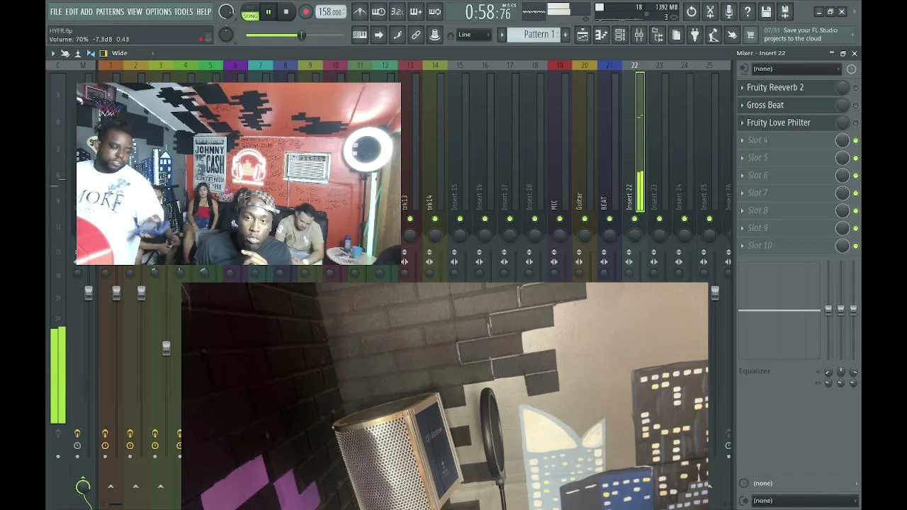907x510 pixels.
Task: Save the project with the floppy icon
Action: coord(766,11)
